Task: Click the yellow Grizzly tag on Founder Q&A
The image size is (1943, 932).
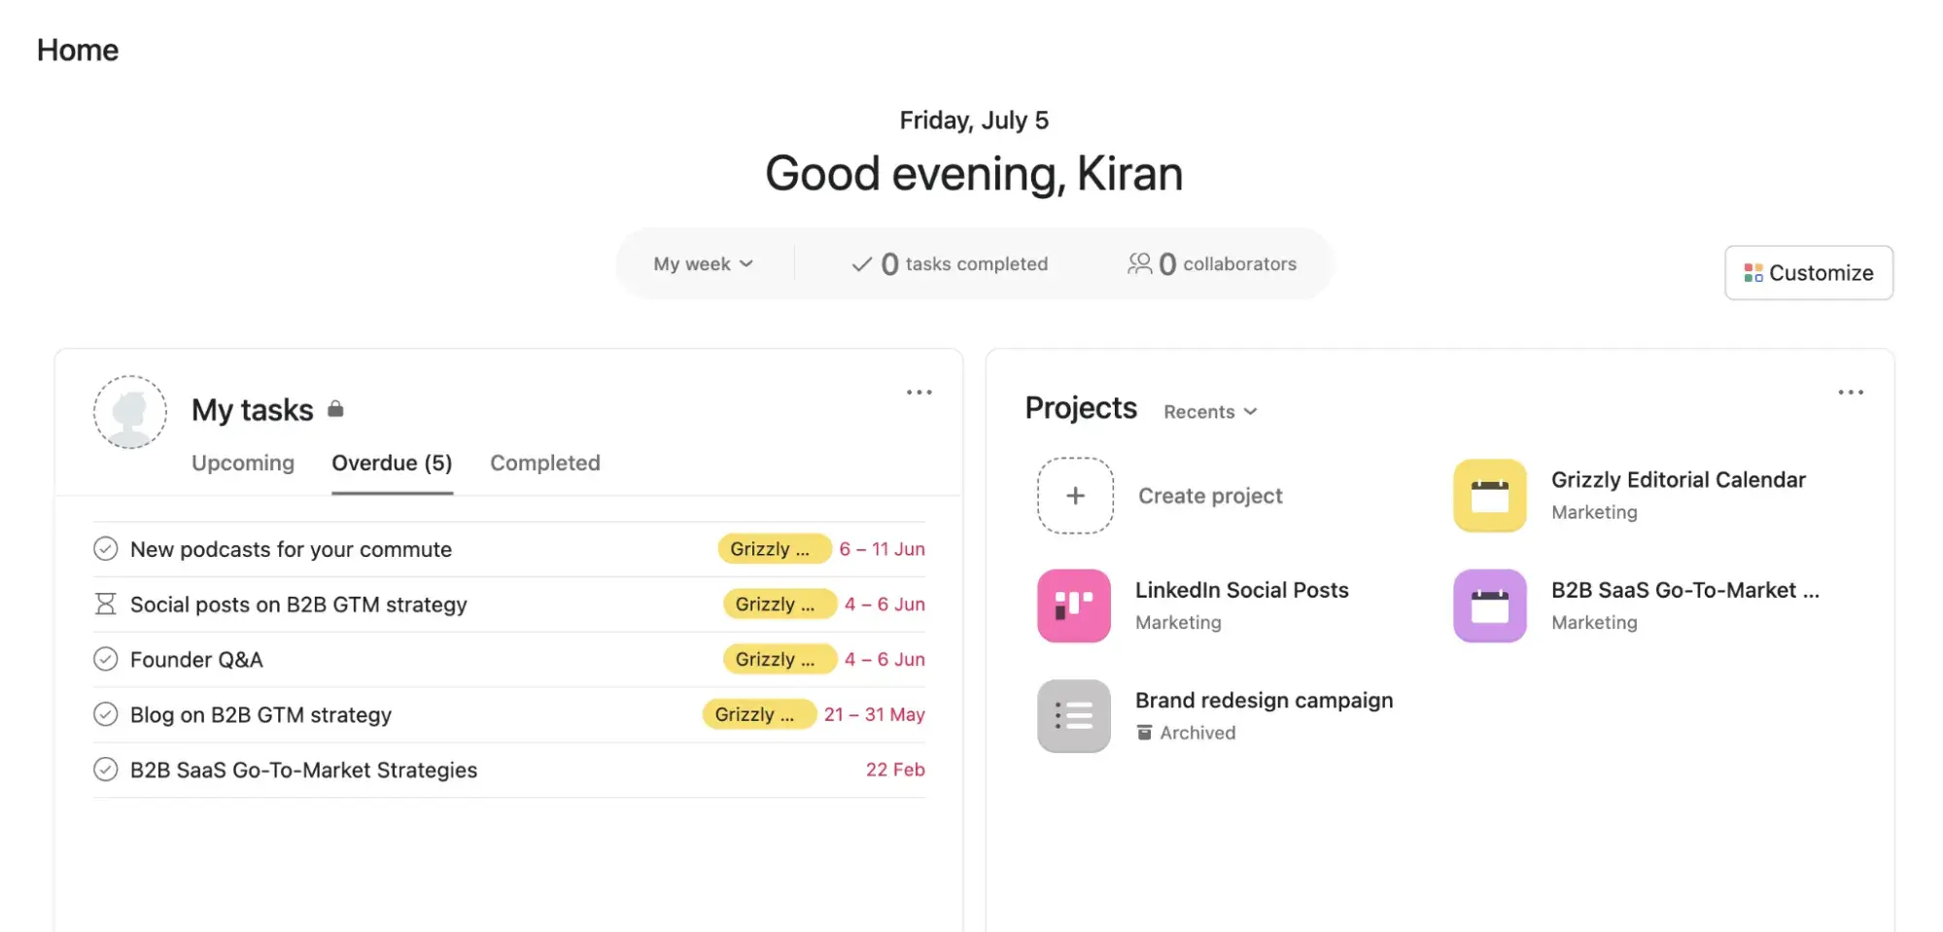Action: [x=779, y=660]
